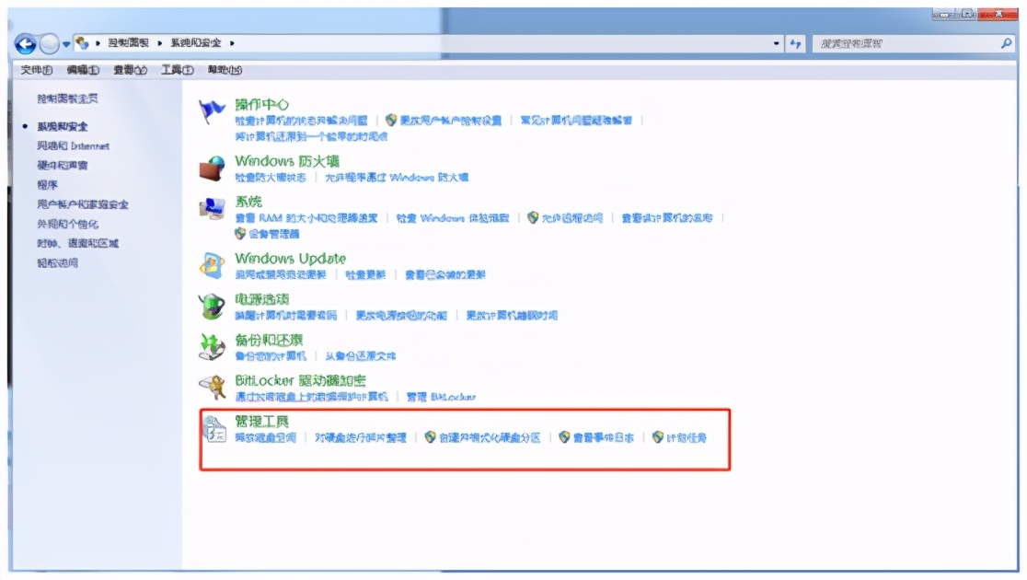Click the 系统 computer monitor icon
Screen dimensions: 1027x580
[213, 205]
